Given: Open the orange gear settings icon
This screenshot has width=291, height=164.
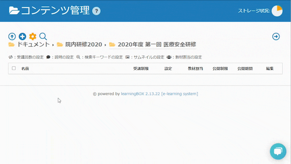Looking at the screenshot, I should pyautogui.click(x=33, y=37).
